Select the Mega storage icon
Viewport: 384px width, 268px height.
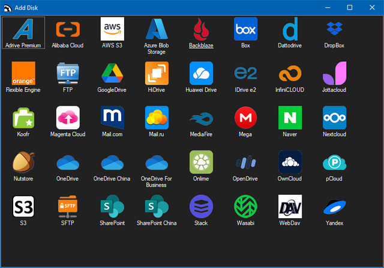(x=245, y=118)
